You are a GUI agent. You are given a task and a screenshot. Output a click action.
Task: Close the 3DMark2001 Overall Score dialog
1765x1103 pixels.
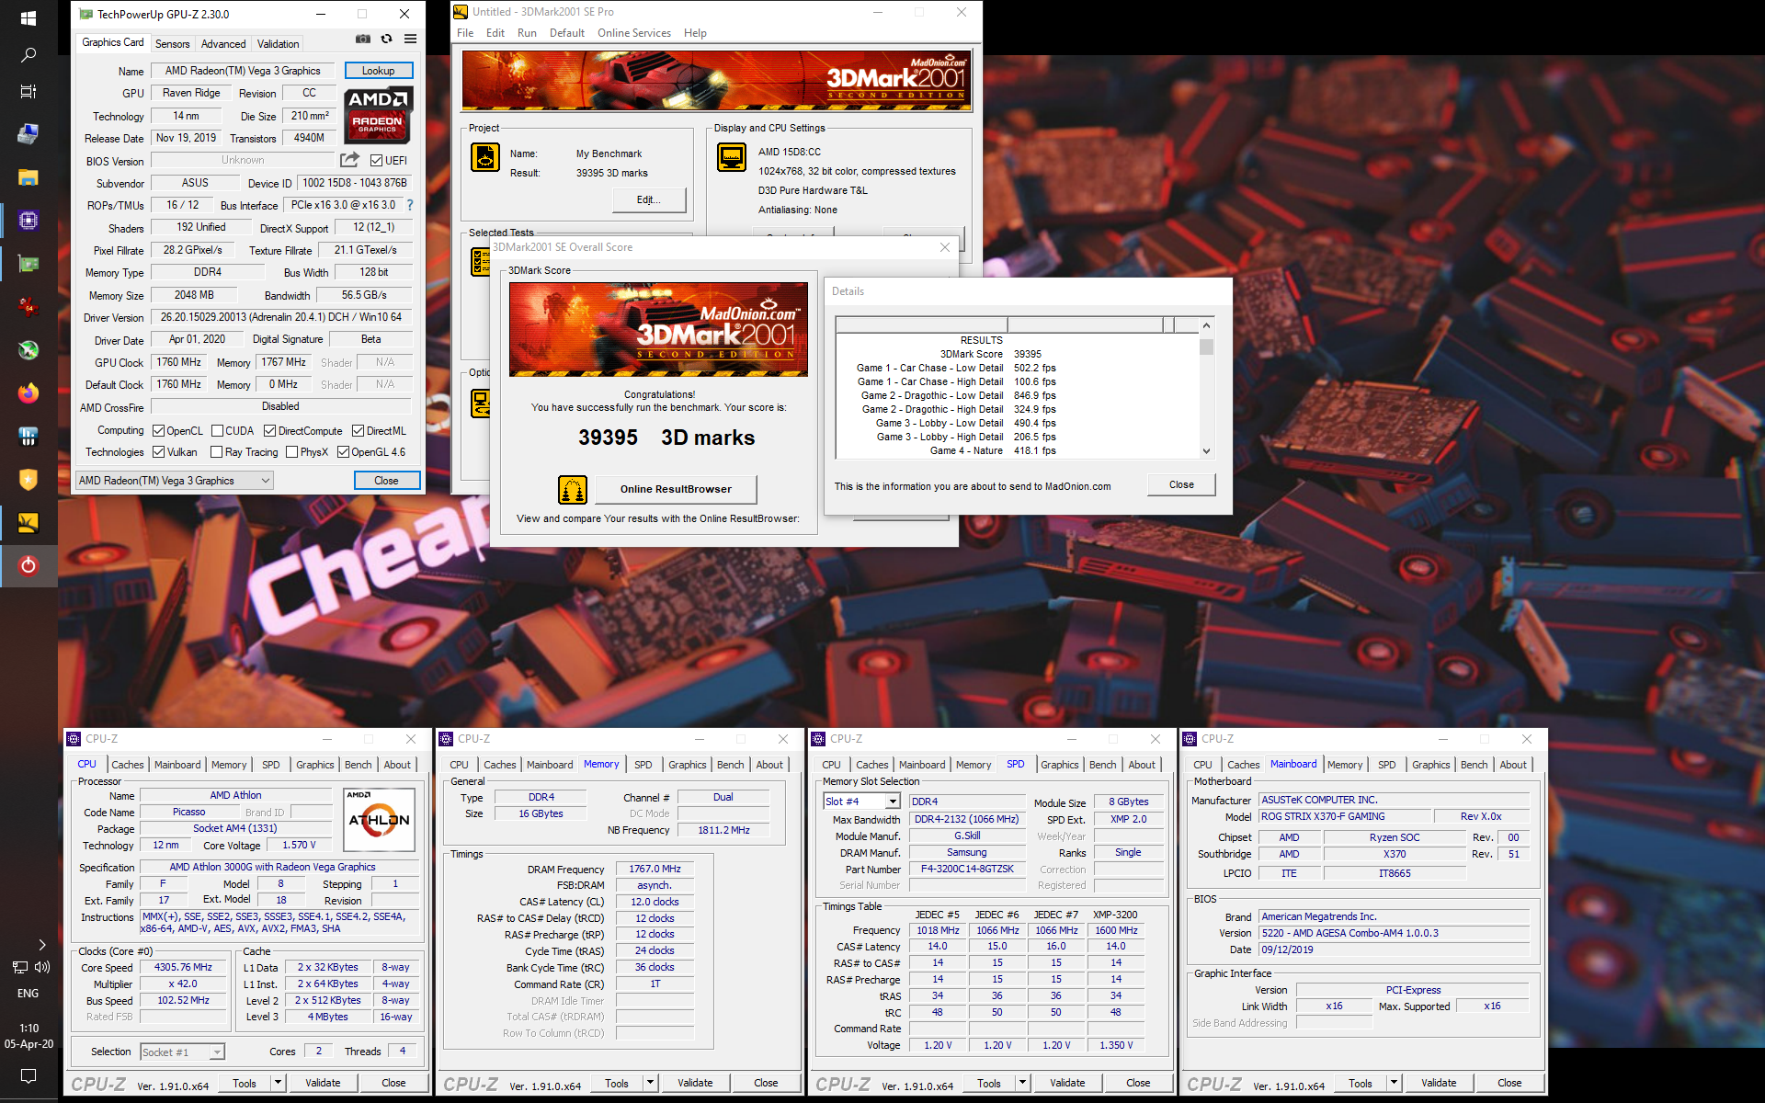[x=944, y=247]
